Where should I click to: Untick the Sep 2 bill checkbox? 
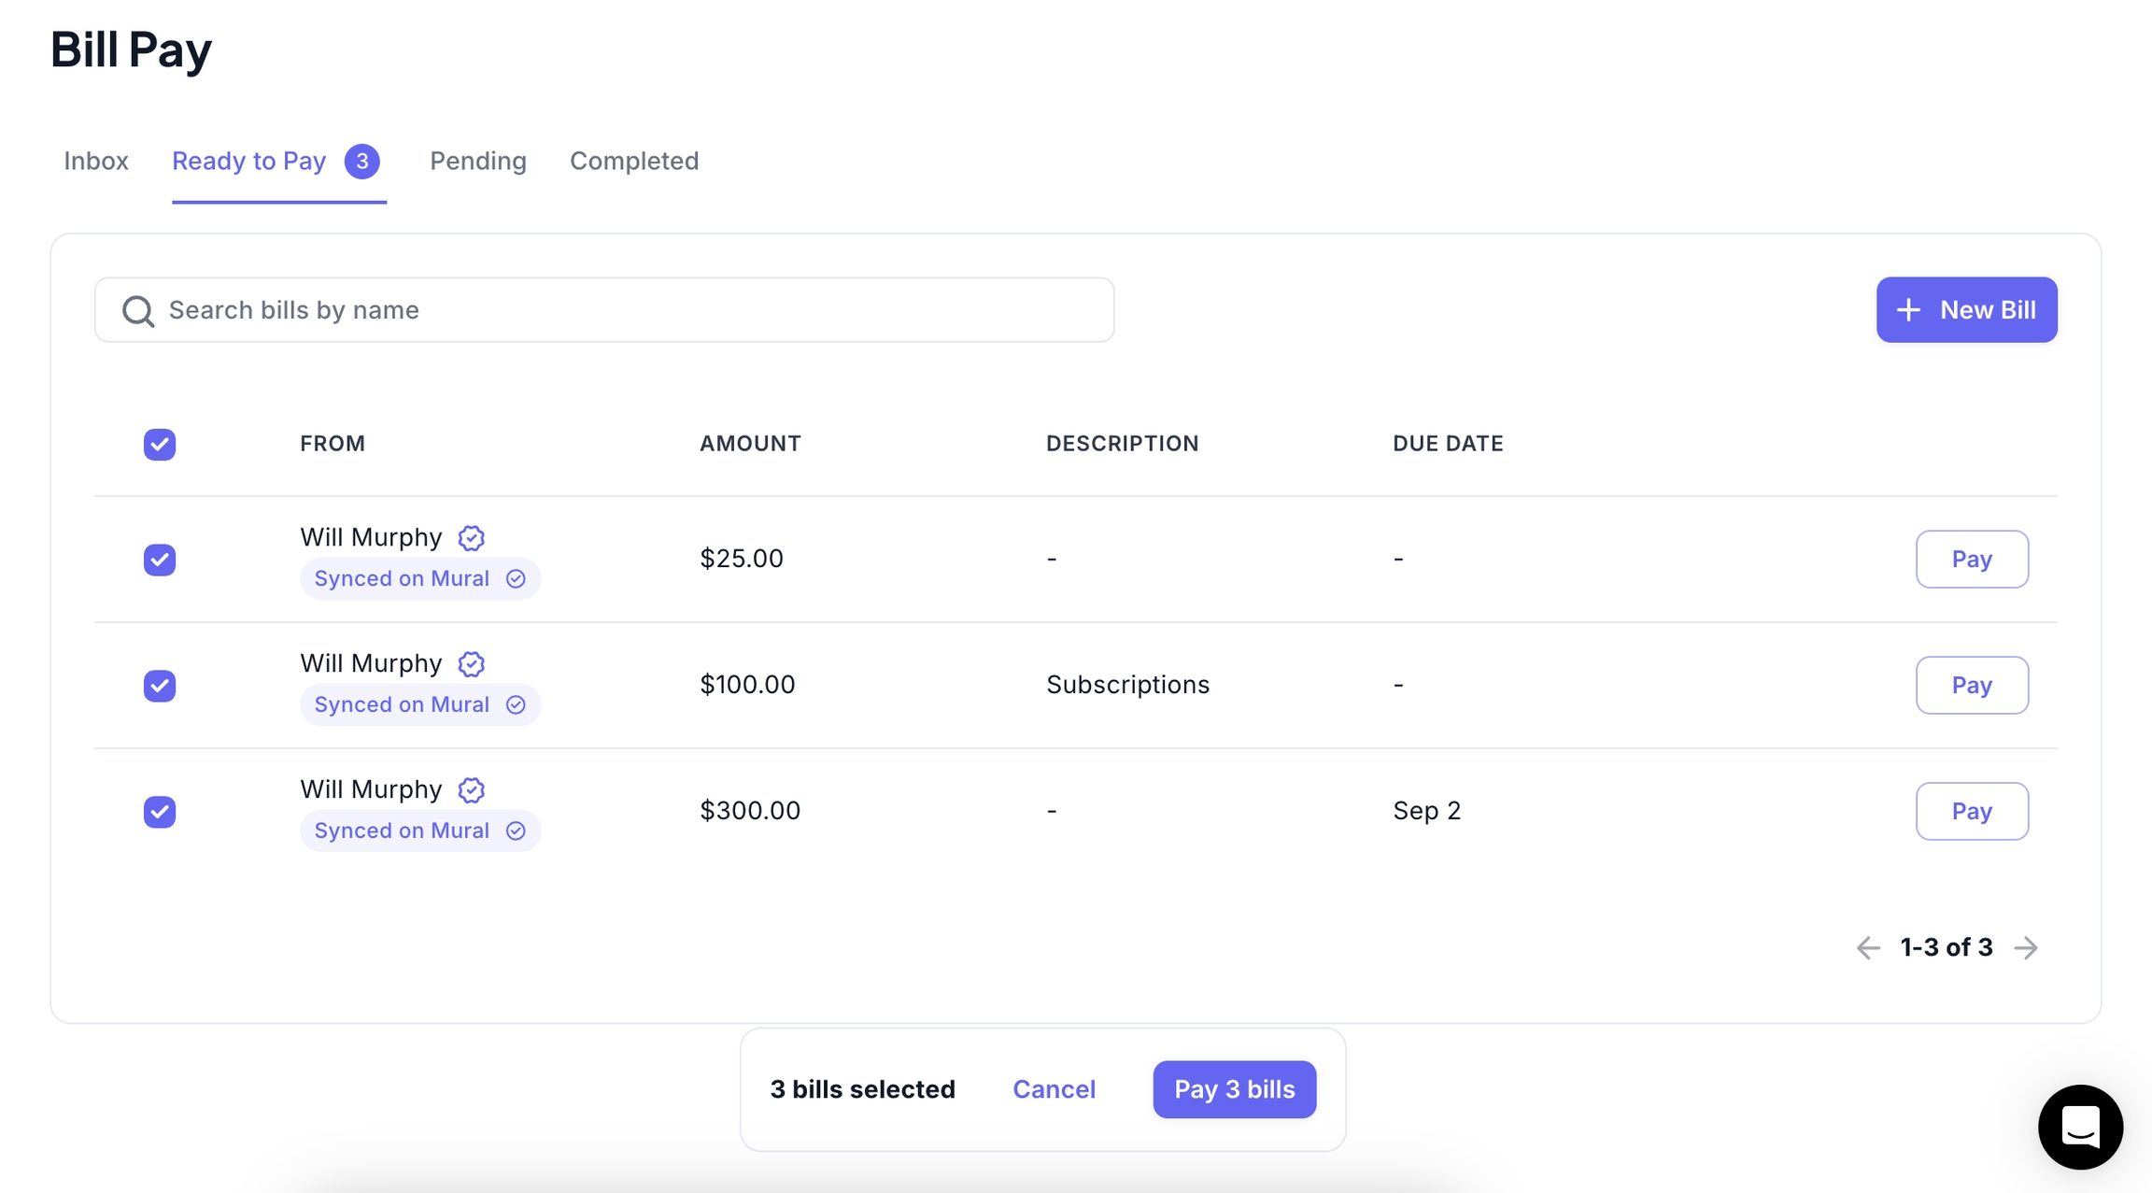[160, 812]
